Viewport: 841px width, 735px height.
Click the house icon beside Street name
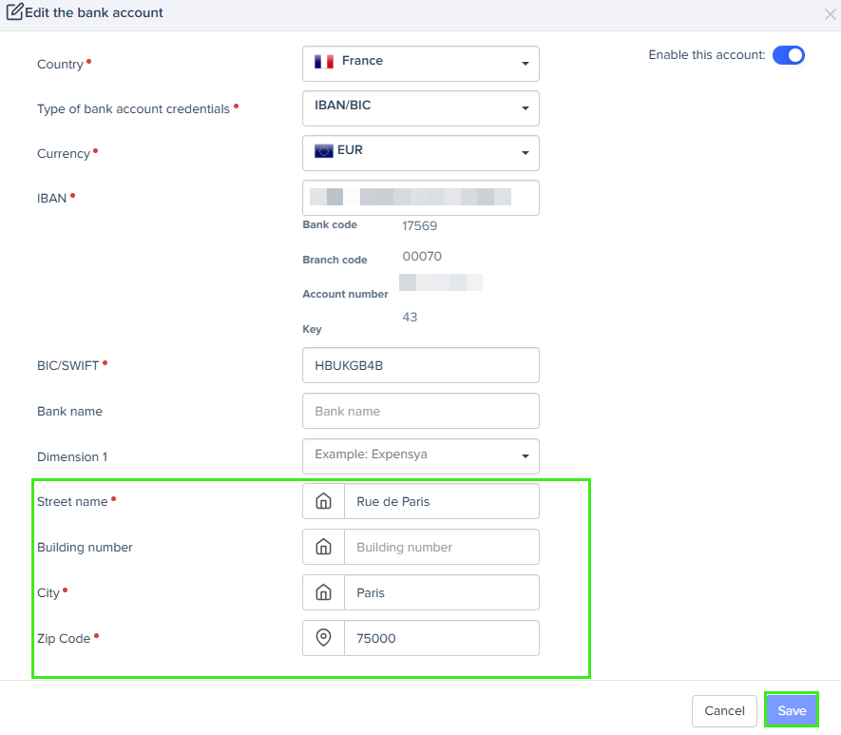[323, 501]
